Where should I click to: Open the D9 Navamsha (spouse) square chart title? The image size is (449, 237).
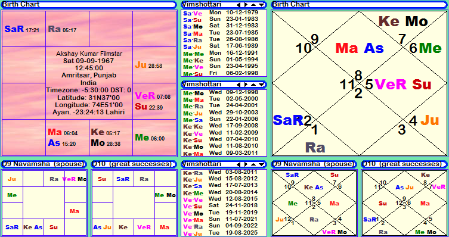(44, 164)
